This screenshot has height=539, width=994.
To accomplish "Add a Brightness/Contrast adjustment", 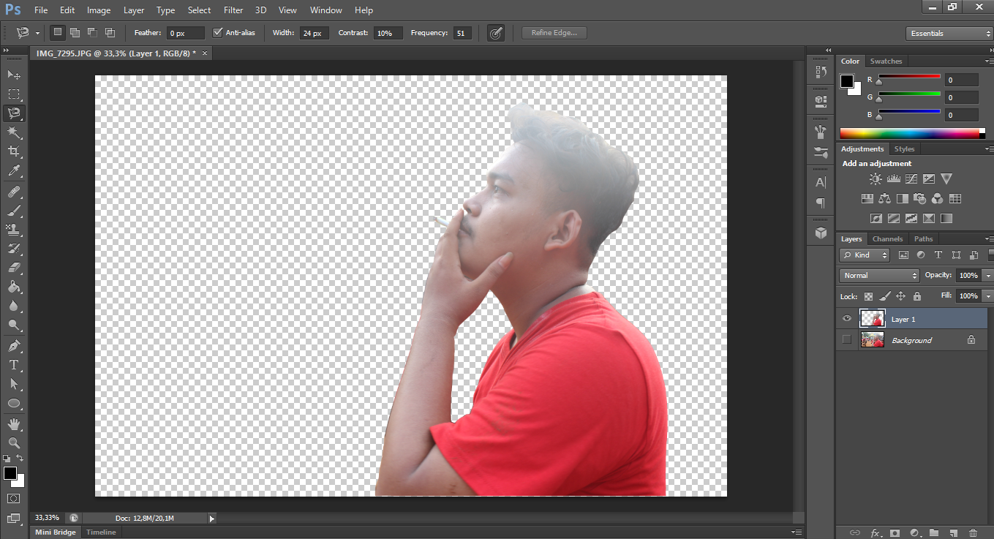I will tap(876, 178).
